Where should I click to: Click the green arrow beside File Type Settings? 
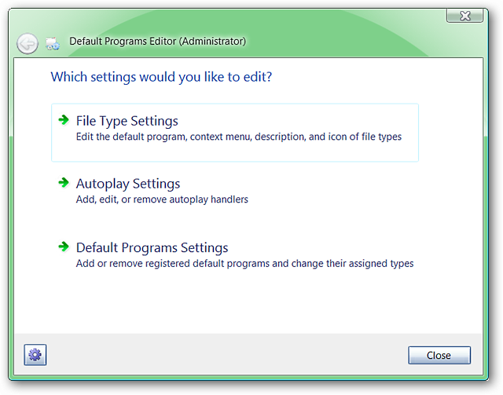pyautogui.click(x=64, y=120)
